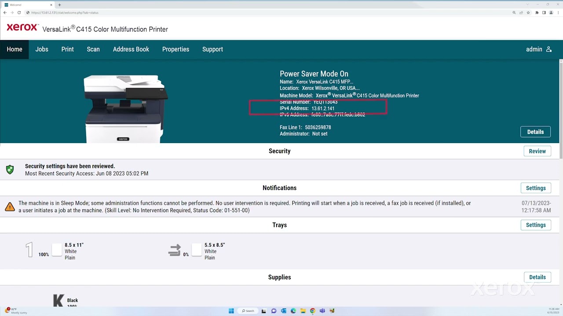Open Google Chrome from the taskbar
Viewport: 563px width, 316px height.
click(x=312, y=311)
